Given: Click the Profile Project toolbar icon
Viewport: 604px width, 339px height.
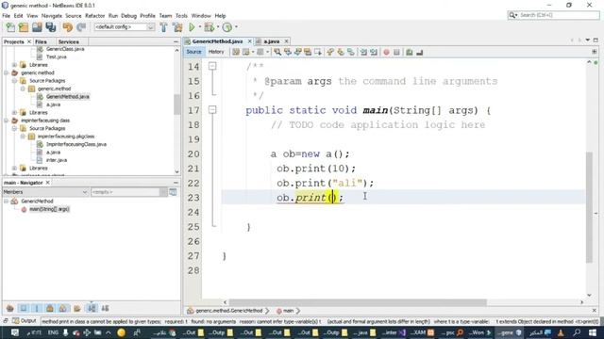Looking at the screenshot, I should click(x=227, y=27).
